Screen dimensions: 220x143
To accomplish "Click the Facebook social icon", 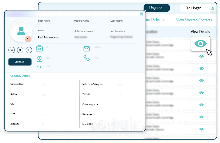I will click(29, 50).
